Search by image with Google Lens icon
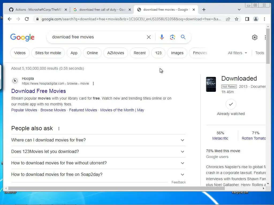This screenshot has width=274, height=205. 173,37
